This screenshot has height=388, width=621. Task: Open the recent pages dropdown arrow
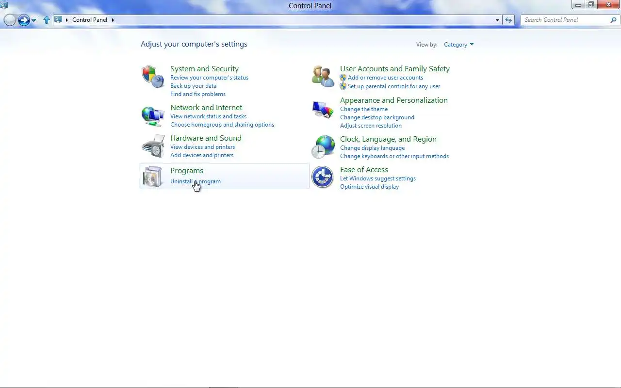tap(33, 20)
